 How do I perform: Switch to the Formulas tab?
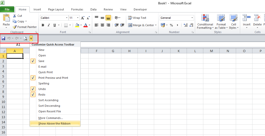(x=77, y=9)
